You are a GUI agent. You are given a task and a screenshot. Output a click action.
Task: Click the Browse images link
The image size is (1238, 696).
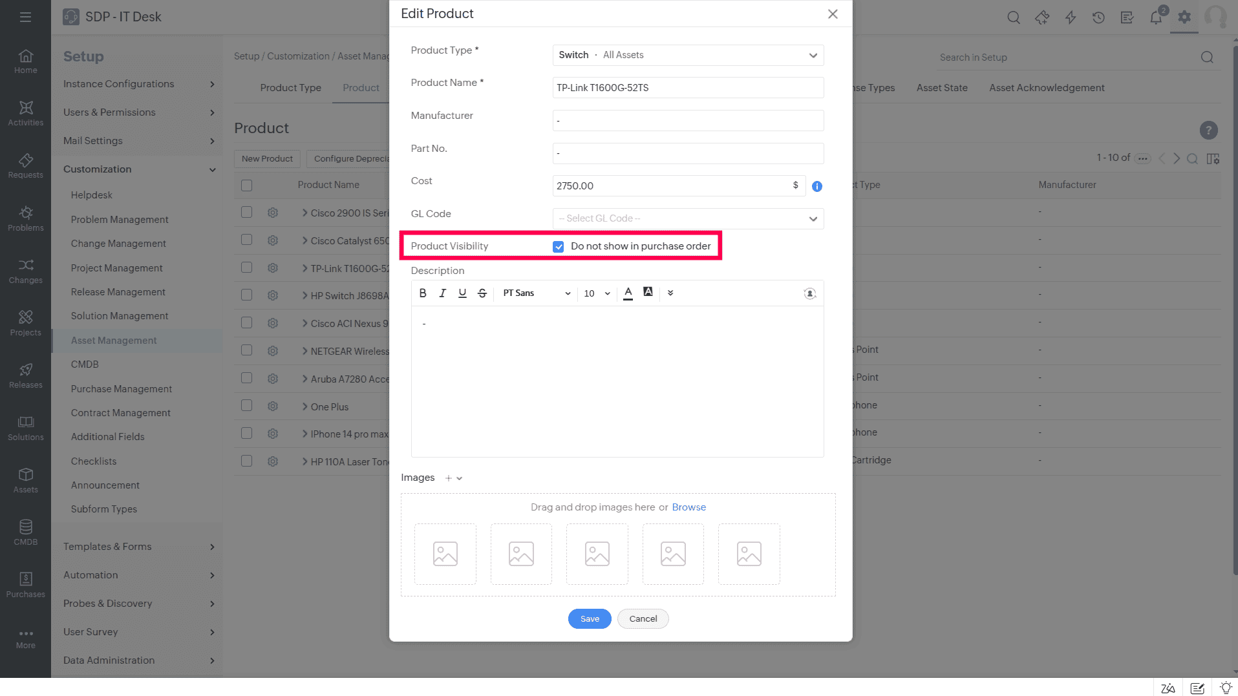688,507
